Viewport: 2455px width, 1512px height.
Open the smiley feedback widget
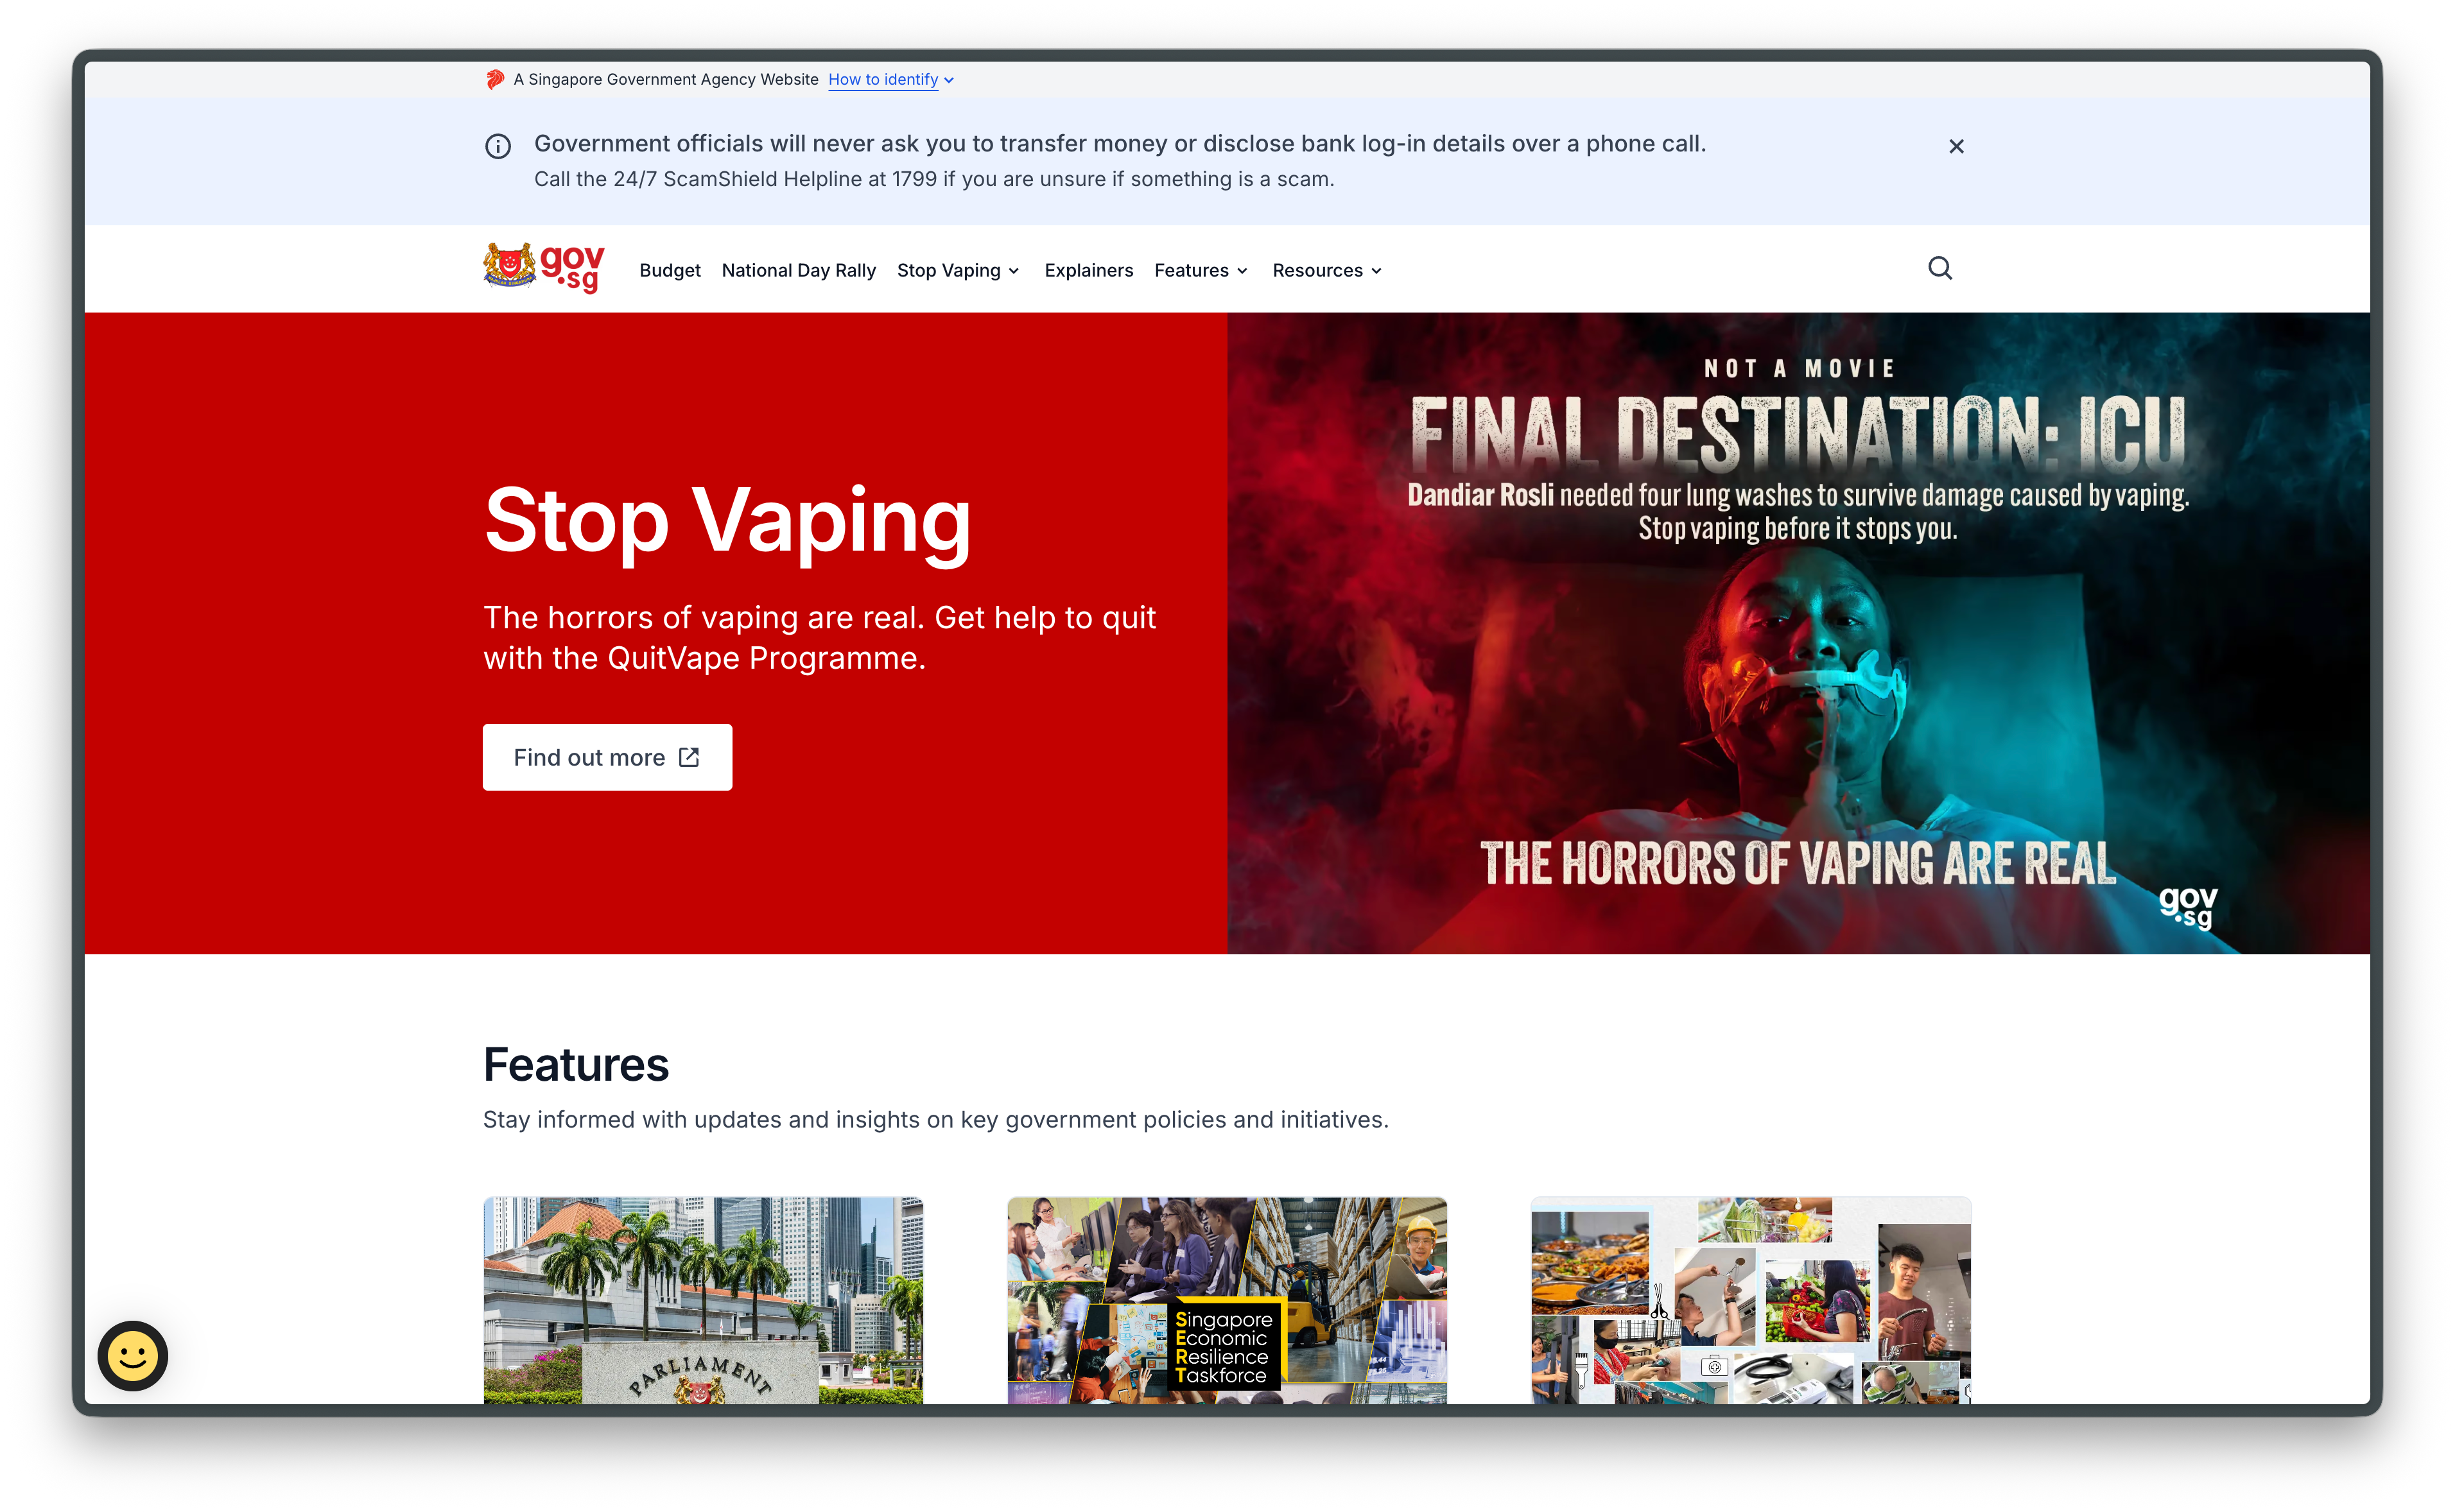pos(133,1355)
